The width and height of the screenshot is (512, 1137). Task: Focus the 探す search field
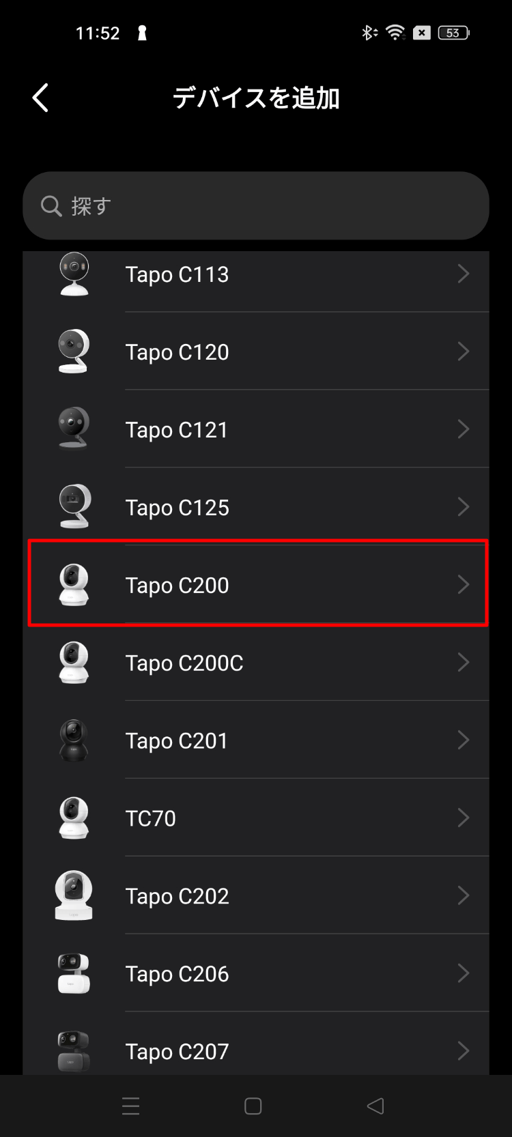pyautogui.click(x=273, y=205)
